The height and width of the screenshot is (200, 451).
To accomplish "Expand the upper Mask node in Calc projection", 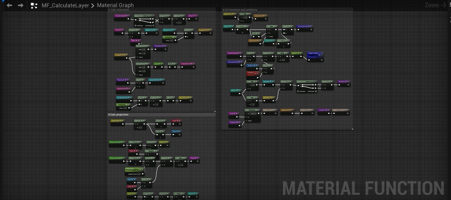I will (136, 148).
